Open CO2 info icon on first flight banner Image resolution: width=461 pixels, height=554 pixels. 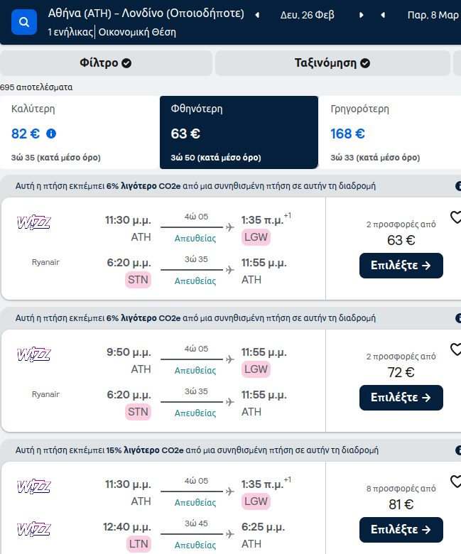[x=458, y=186]
